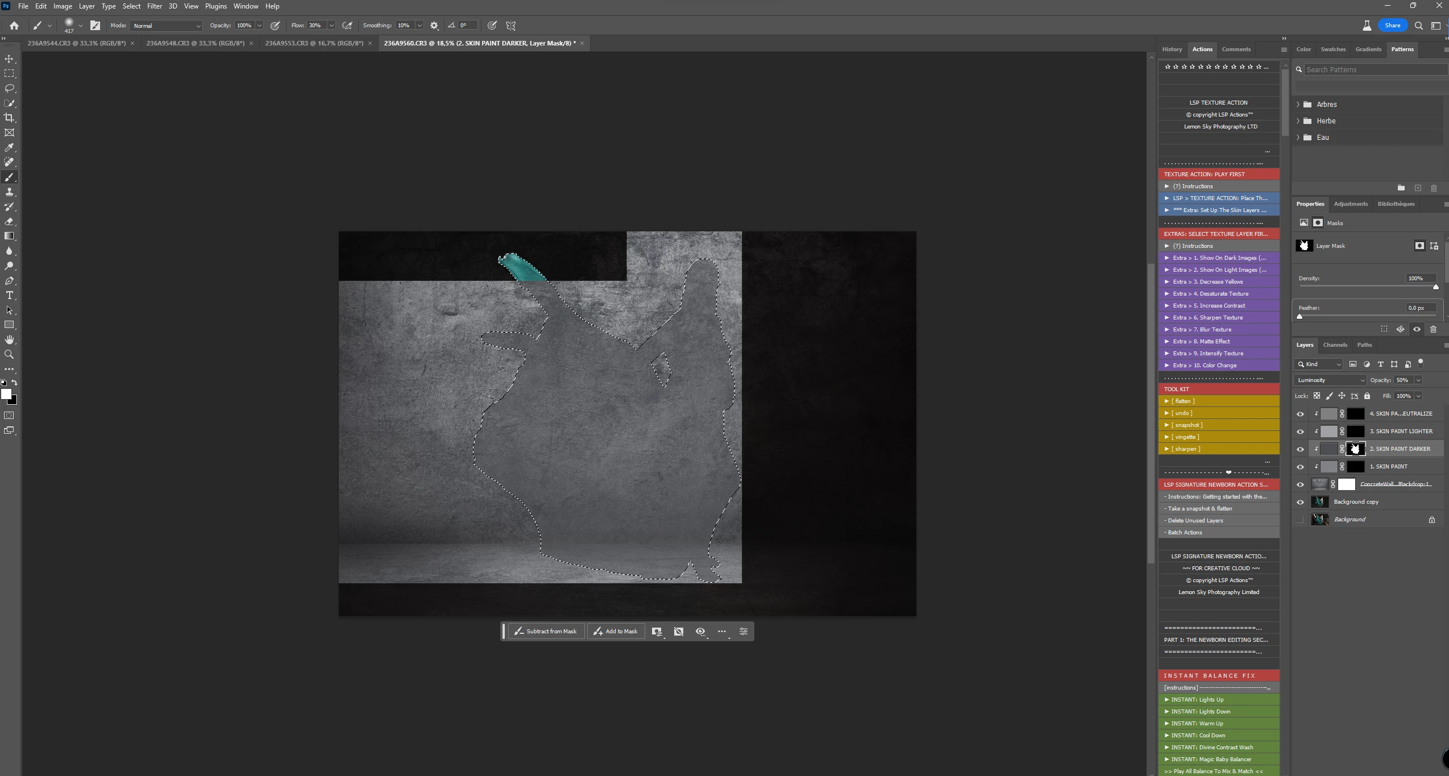The height and width of the screenshot is (776, 1449).
Task: Open brush smoothing options gear
Action: 434,26
